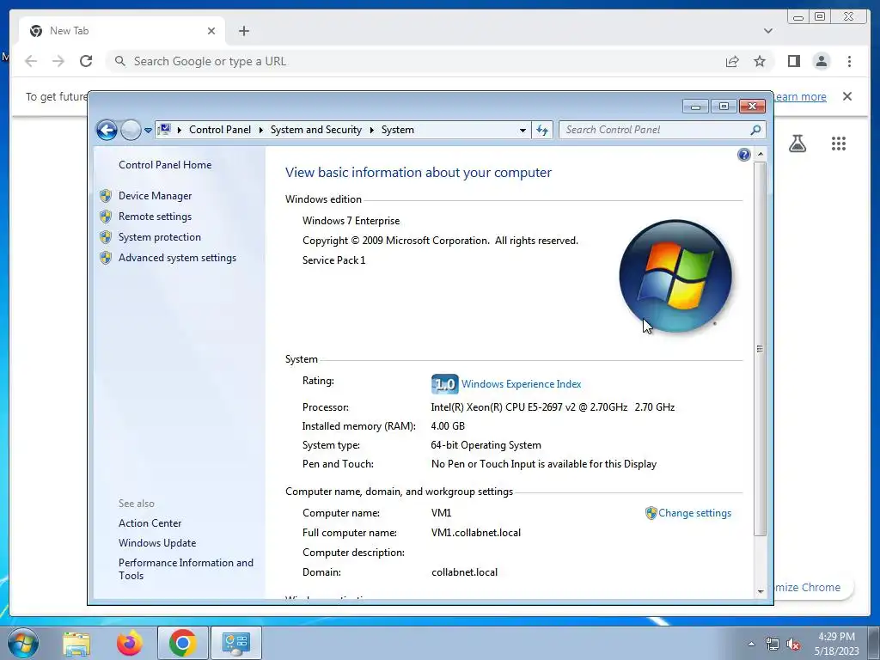This screenshot has width=880, height=660.
Task: Select System breadcrumb
Action: click(x=398, y=130)
